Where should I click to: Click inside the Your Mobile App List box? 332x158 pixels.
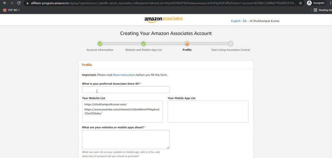point(208,112)
